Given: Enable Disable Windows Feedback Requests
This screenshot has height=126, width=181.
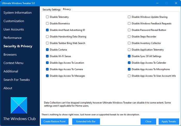Looking at the screenshot, I should tap(129, 23).
